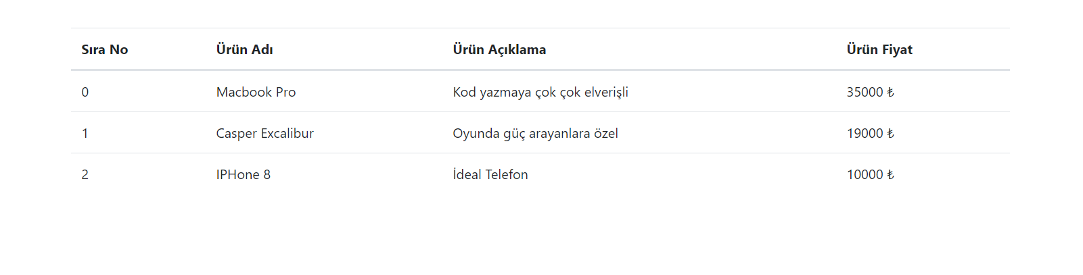Click row number 1 cell
Screen dimensions: 1083x275
coord(85,133)
